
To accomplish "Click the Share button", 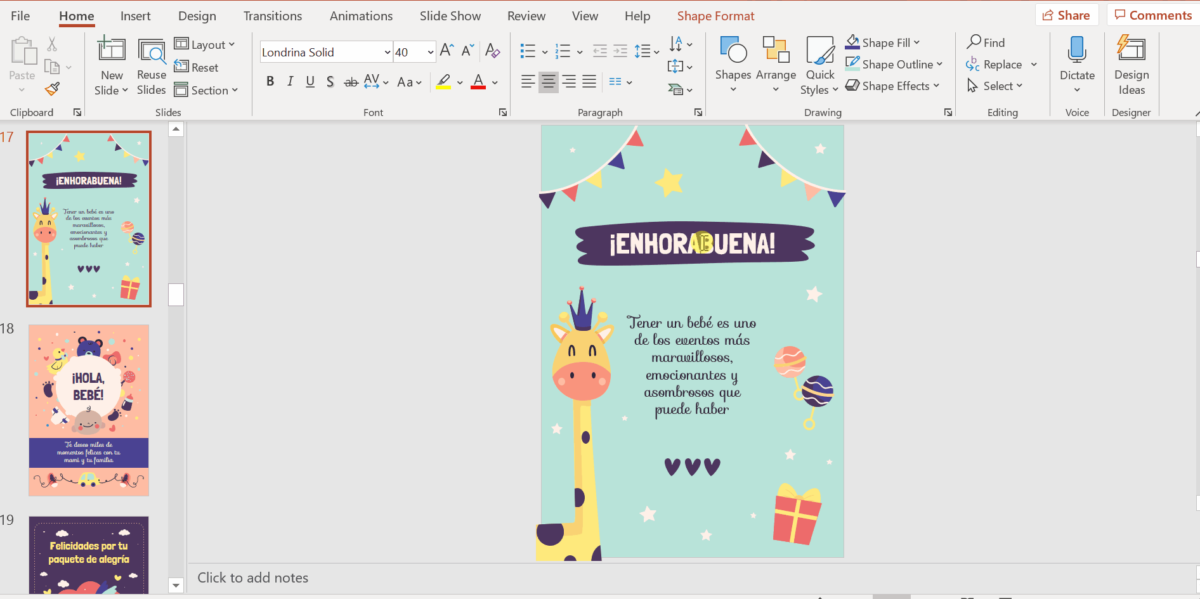I will coord(1067,15).
